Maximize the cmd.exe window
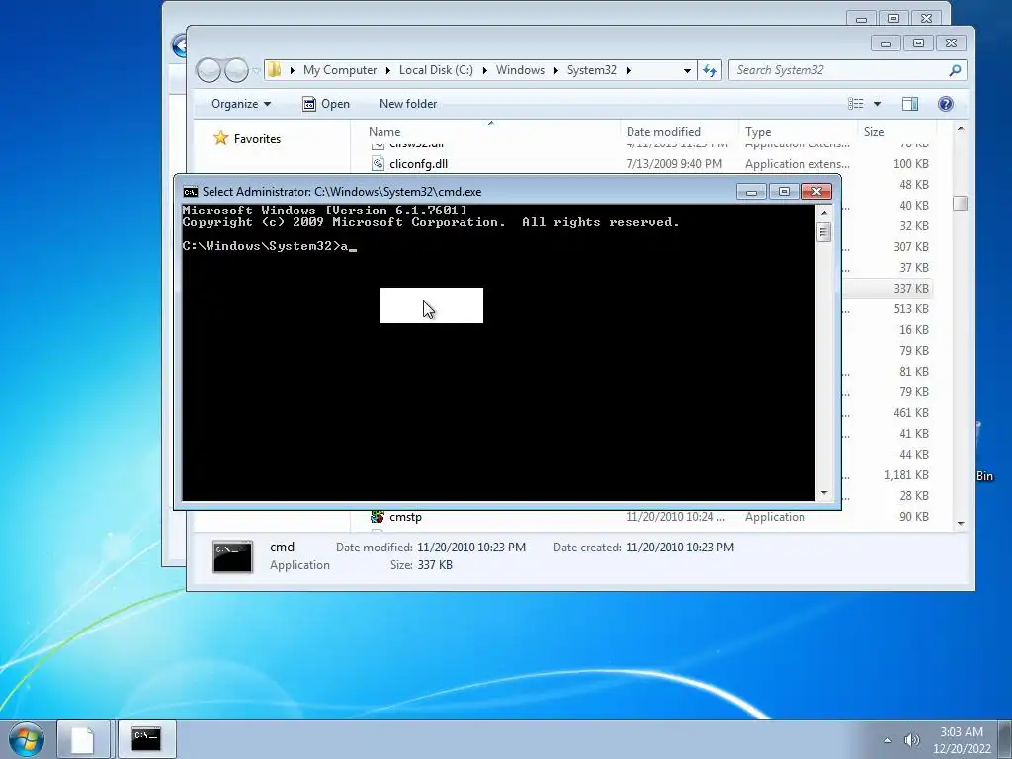1012x759 pixels. pyautogui.click(x=784, y=192)
